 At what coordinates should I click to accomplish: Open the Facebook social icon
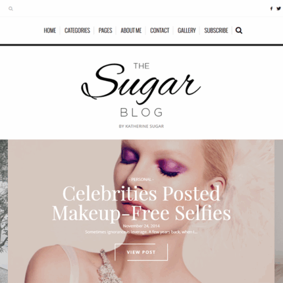click(271, 9)
